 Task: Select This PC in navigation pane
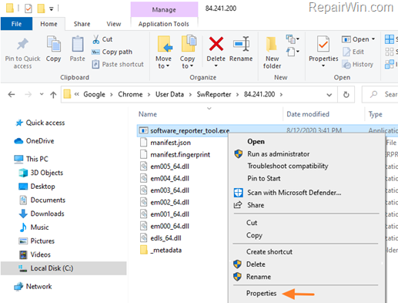31,159
